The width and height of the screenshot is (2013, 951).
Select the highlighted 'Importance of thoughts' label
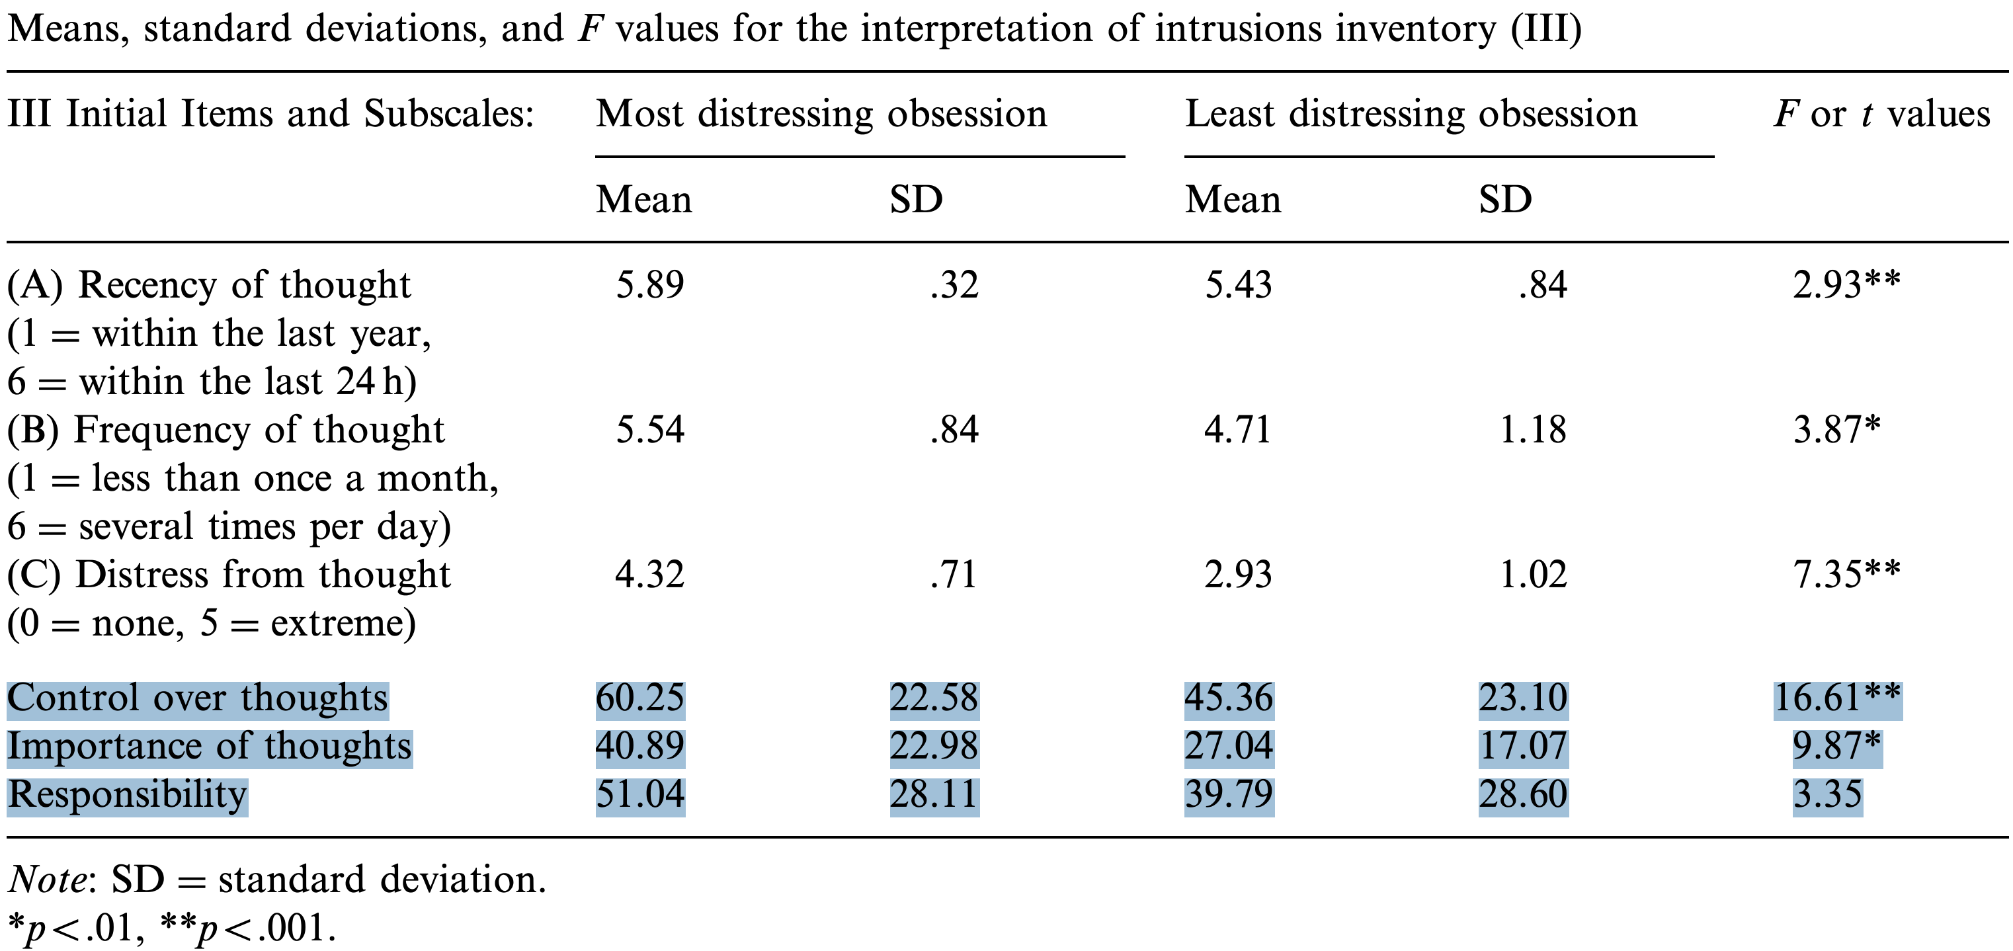point(210,746)
